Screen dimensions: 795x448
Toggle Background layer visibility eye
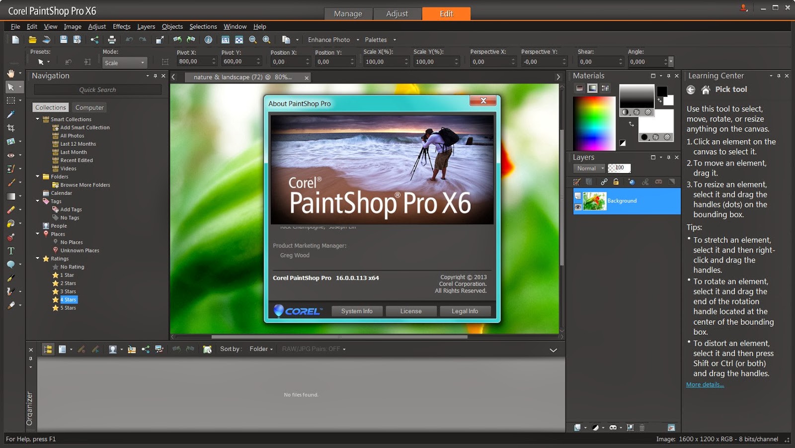tap(578, 207)
